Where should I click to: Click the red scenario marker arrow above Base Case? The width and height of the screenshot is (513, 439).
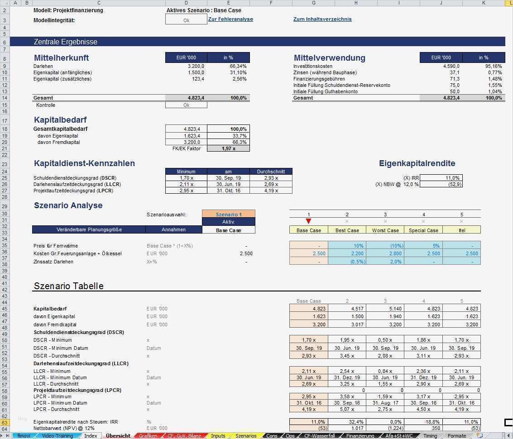tap(308, 221)
